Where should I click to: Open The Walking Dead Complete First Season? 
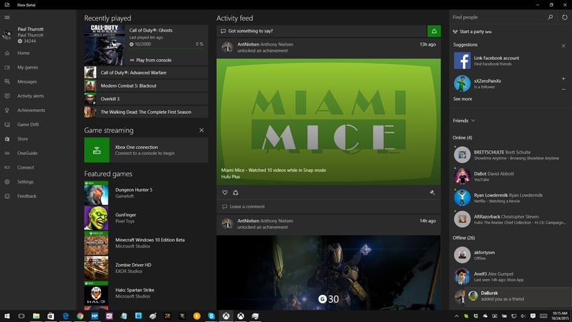tap(146, 112)
